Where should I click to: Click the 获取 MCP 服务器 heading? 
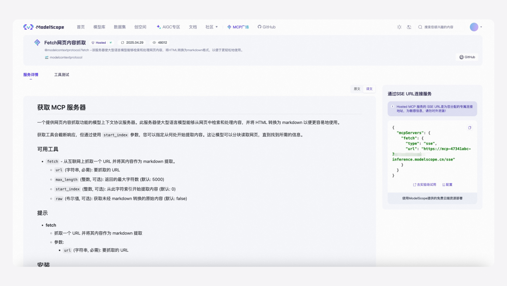tap(62, 107)
